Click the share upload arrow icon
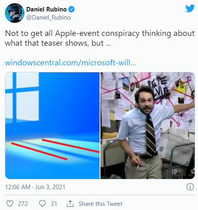The height and width of the screenshot is (210, 198). point(70,203)
